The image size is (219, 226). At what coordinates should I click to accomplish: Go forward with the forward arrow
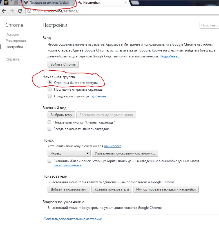click(x=12, y=11)
